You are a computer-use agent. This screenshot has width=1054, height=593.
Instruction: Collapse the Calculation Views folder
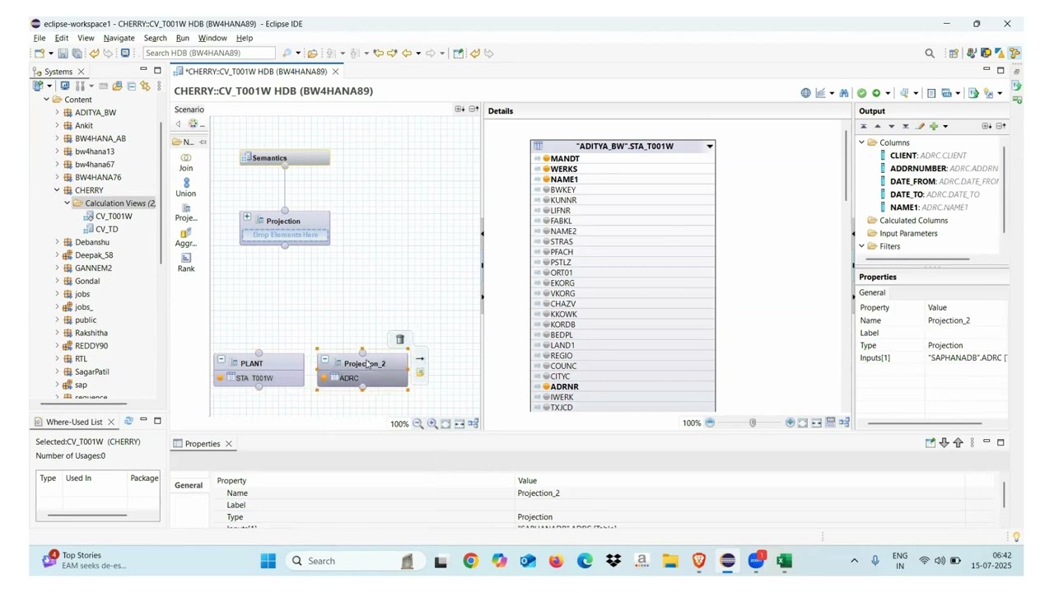(68, 203)
